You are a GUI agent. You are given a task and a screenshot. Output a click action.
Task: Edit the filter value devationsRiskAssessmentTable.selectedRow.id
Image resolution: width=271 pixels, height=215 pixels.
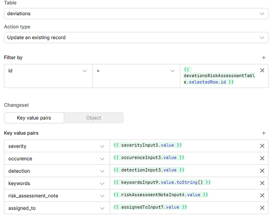pos(219,76)
